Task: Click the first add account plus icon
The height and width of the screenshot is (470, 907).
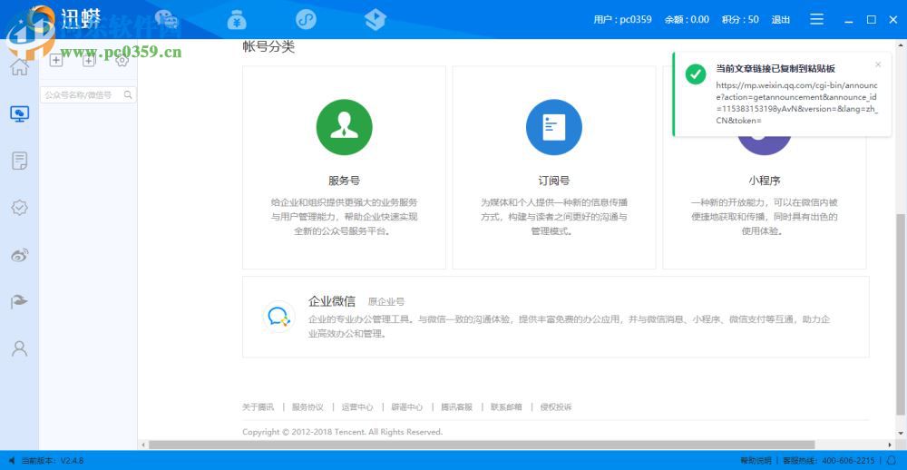Action: click(x=56, y=60)
